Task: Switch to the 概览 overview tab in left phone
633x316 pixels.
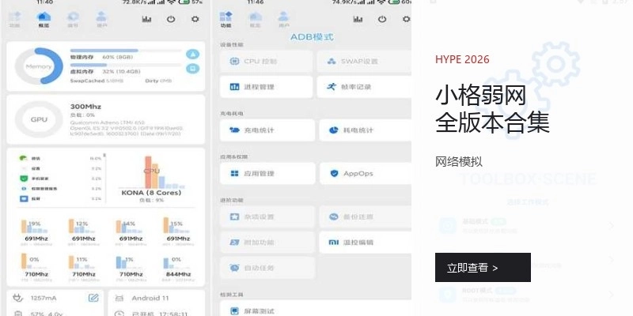Action: point(44,18)
